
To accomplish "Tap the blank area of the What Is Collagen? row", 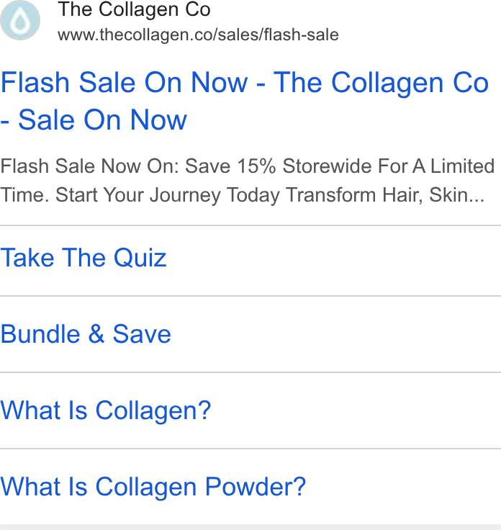I will [x=356, y=410].
